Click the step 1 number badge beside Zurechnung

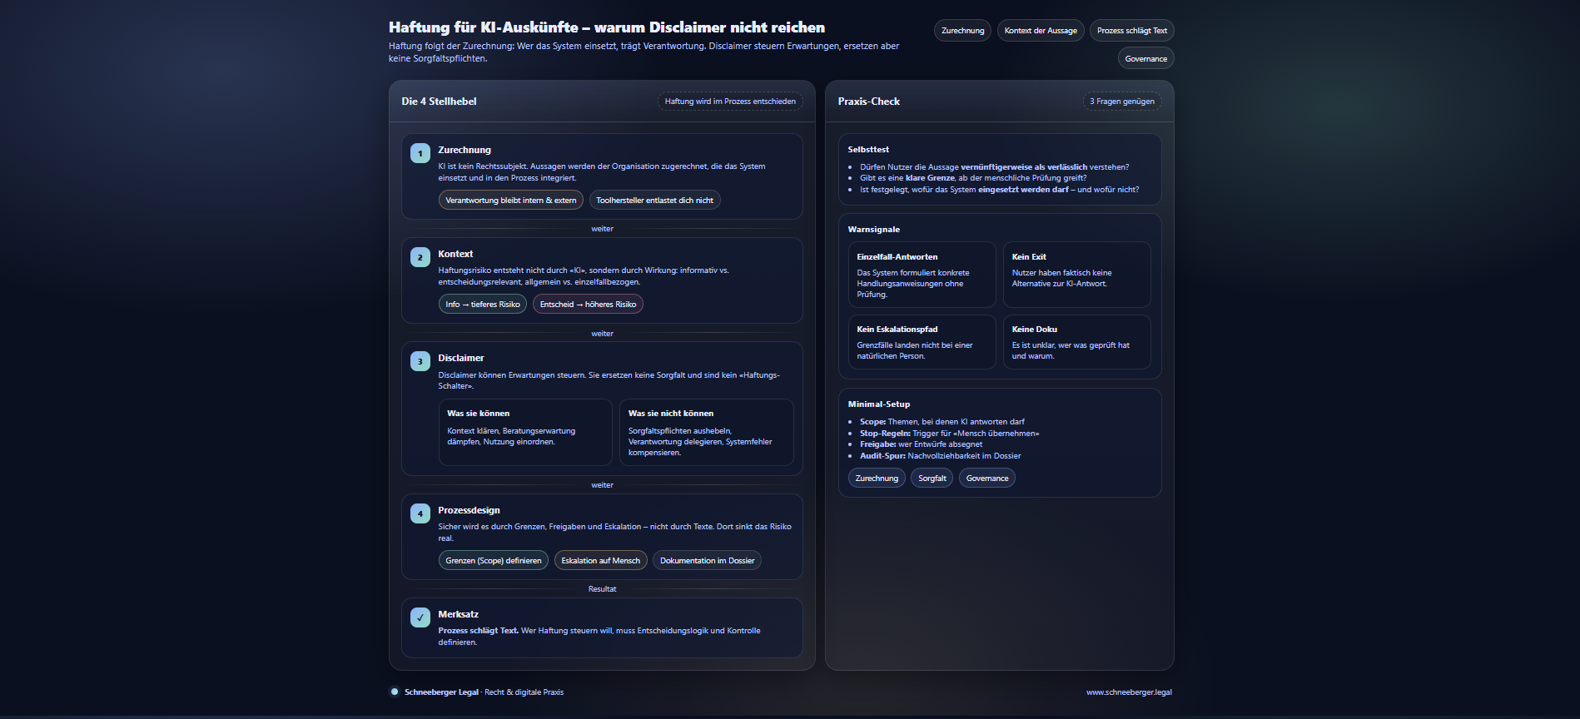pyautogui.click(x=420, y=153)
